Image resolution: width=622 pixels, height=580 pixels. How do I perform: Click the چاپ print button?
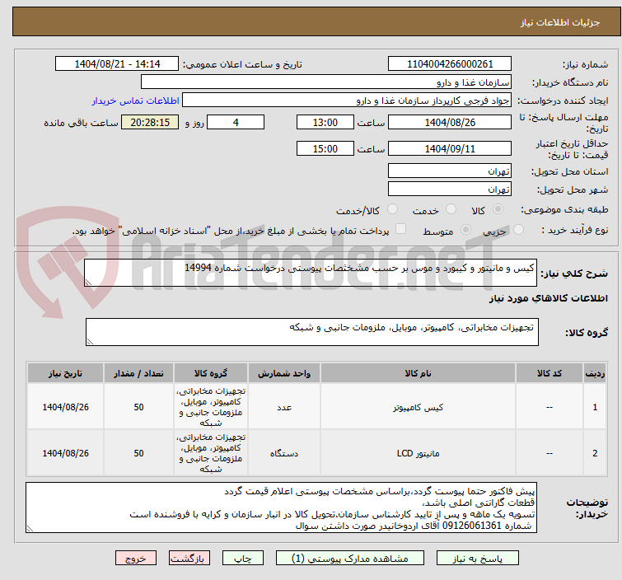[243, 559]
